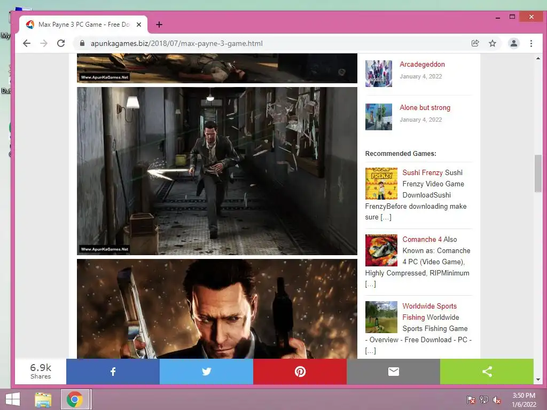Go back to the previous page

click(x=27, y=43)
